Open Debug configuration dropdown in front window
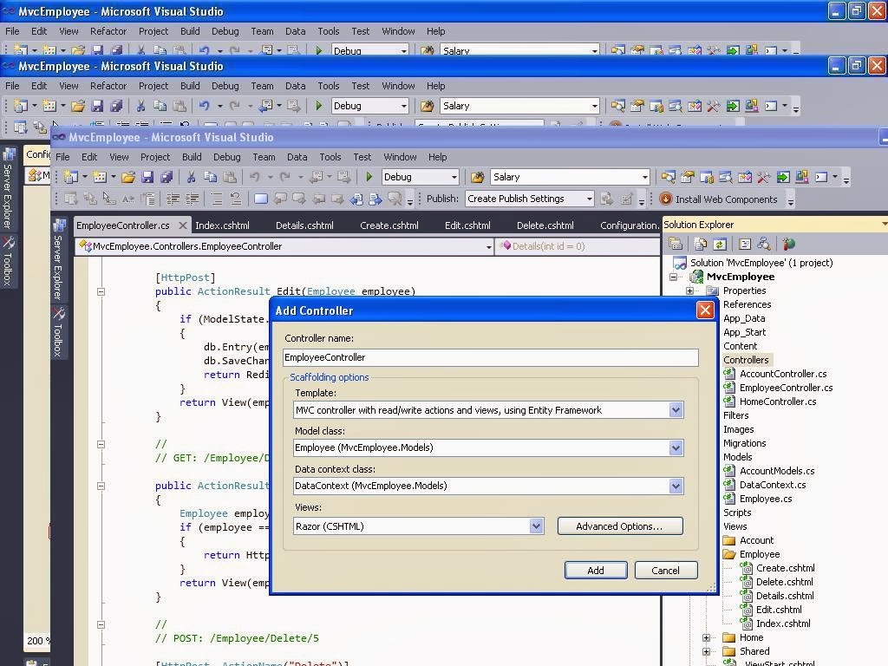The width and height of the screenshot is (888, 666). click(454, 177)
